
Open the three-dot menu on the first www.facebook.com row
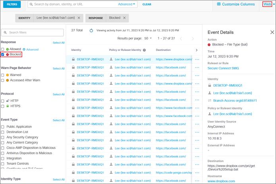197,108
